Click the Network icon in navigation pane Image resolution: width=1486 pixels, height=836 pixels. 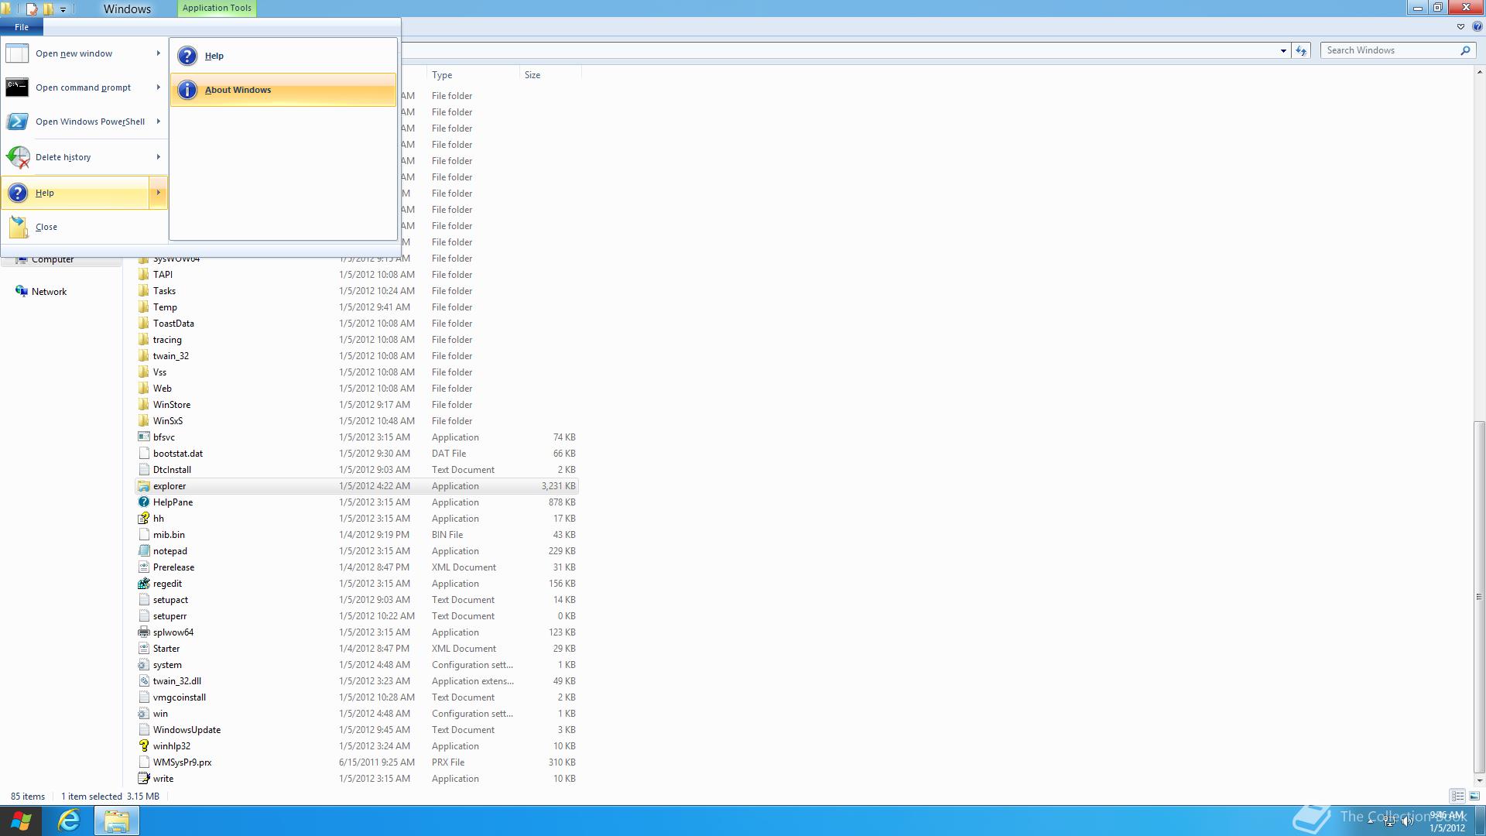[21, 291]
